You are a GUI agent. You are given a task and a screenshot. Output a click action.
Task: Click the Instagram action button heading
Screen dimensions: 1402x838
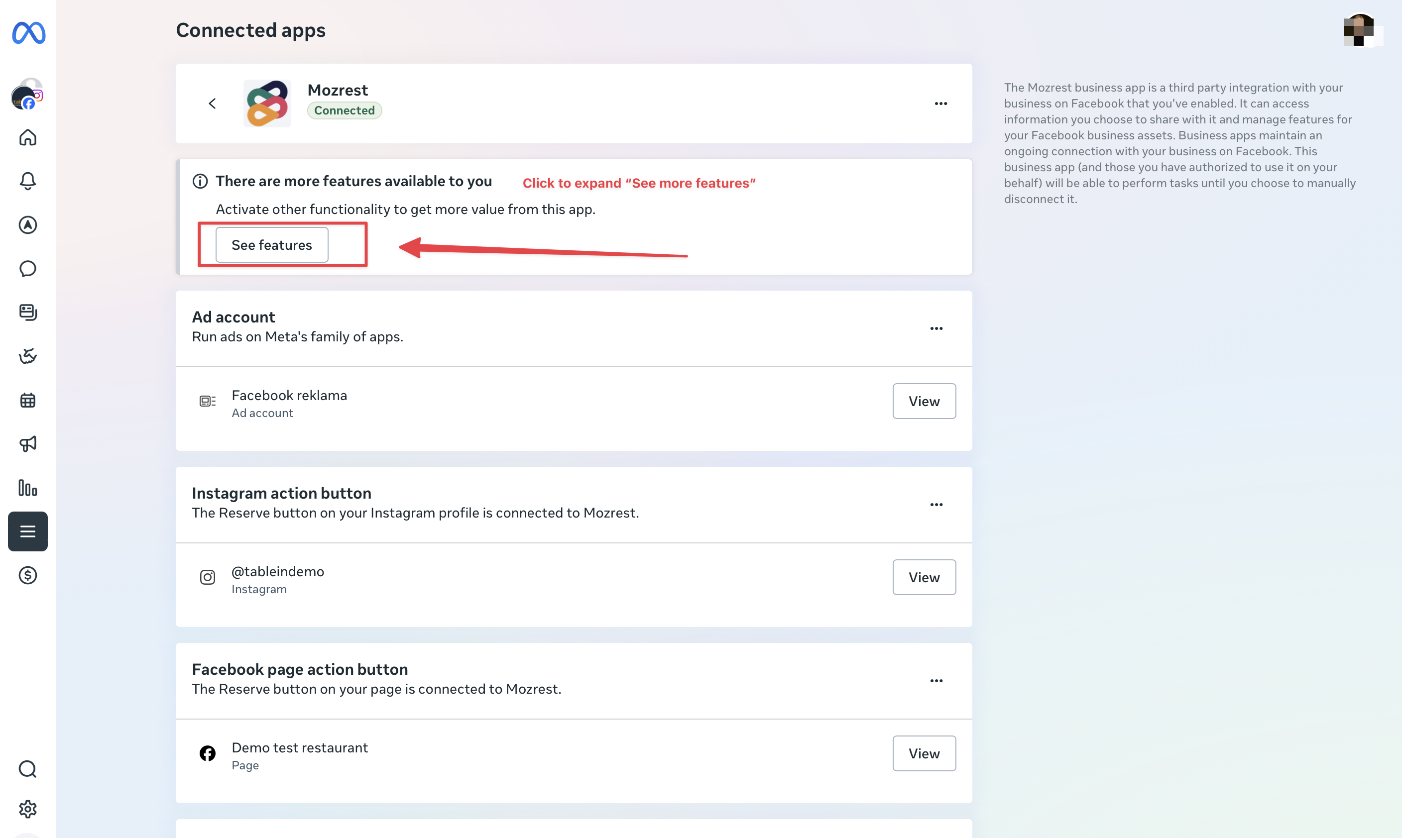(281, 494)
